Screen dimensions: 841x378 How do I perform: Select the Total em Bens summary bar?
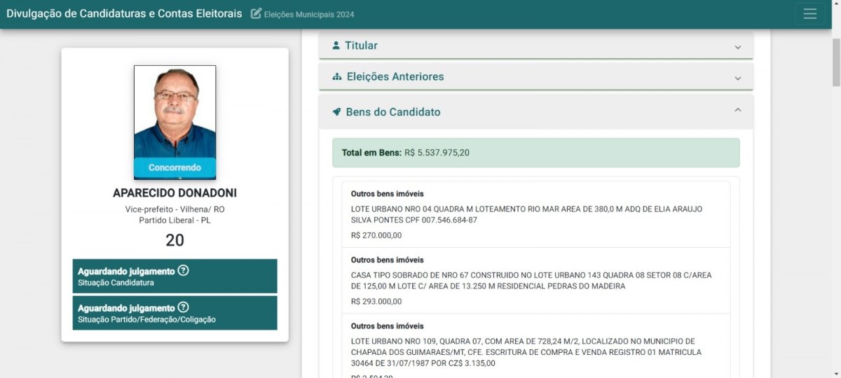[535, 153]
